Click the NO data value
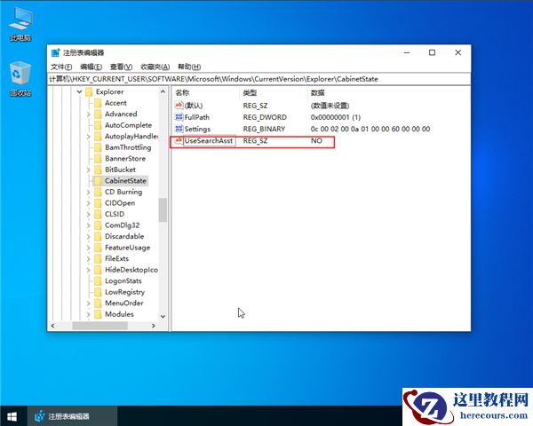Image resolution: width=533 pixels, height=426 pixels. pyautogui.click(x=316, y=140)
